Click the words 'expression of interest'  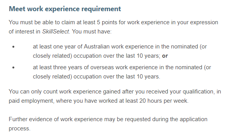point(113,27)
